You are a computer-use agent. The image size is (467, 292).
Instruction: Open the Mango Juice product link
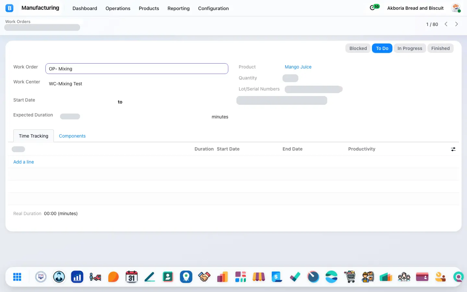[x=298, y=67]
